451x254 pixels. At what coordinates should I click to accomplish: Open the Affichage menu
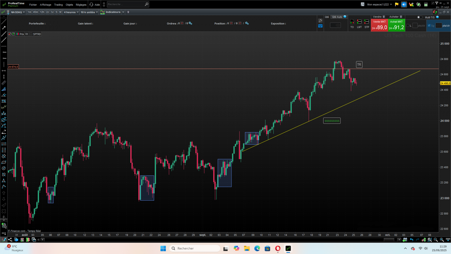45,5
